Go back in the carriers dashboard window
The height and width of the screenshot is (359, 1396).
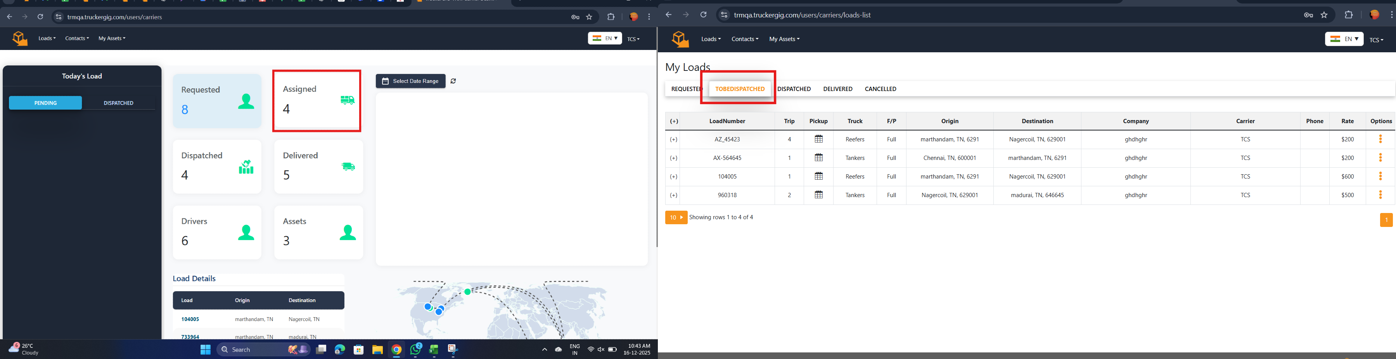tap(9, 17)
